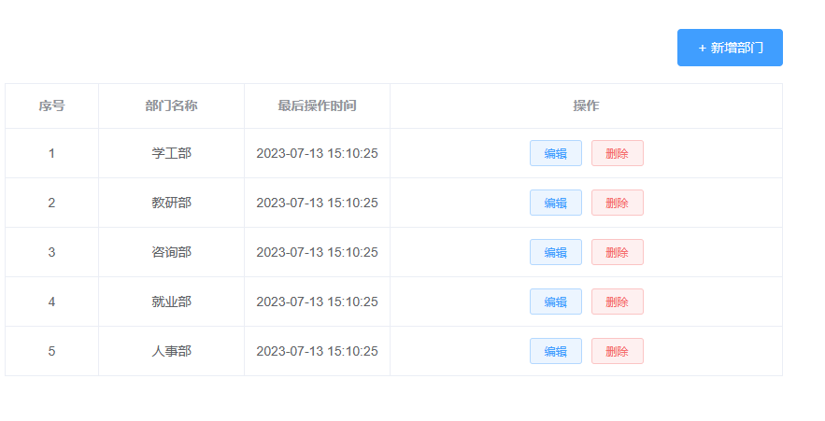Screen dimensions: 825x421
Task: Delete the 人事部 department row
Action: click(617, 351)
